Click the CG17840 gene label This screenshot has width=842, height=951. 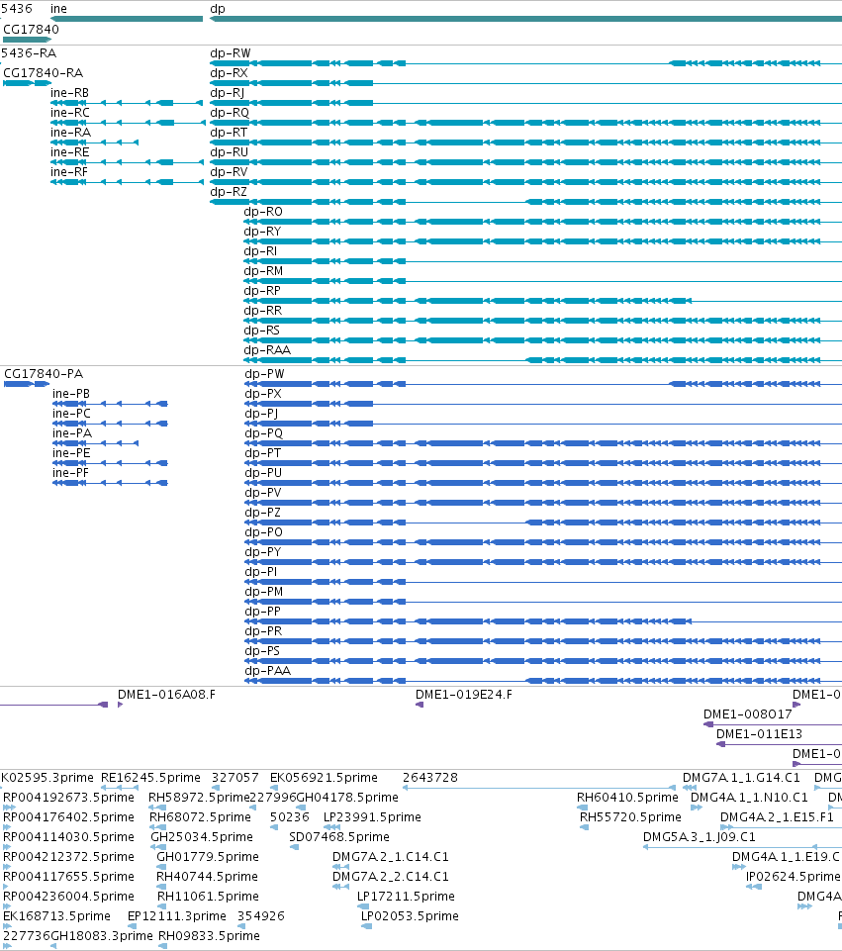coord(31,29)
